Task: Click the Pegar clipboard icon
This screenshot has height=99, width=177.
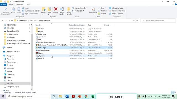Action: (x=19, y=9)
